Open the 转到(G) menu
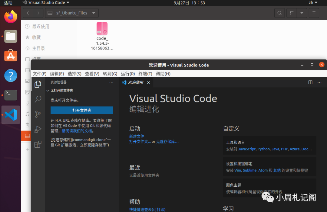Viewport: 327px width, 212px height. tap(110, 74)
